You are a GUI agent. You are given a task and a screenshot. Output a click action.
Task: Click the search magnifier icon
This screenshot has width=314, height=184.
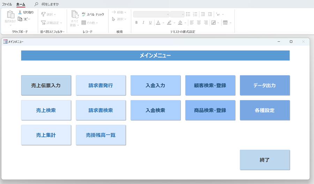[x=36, y=4]
